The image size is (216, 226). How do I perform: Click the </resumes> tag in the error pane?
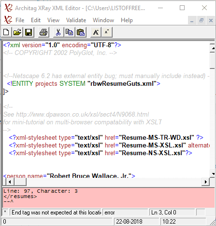point(20,196)
